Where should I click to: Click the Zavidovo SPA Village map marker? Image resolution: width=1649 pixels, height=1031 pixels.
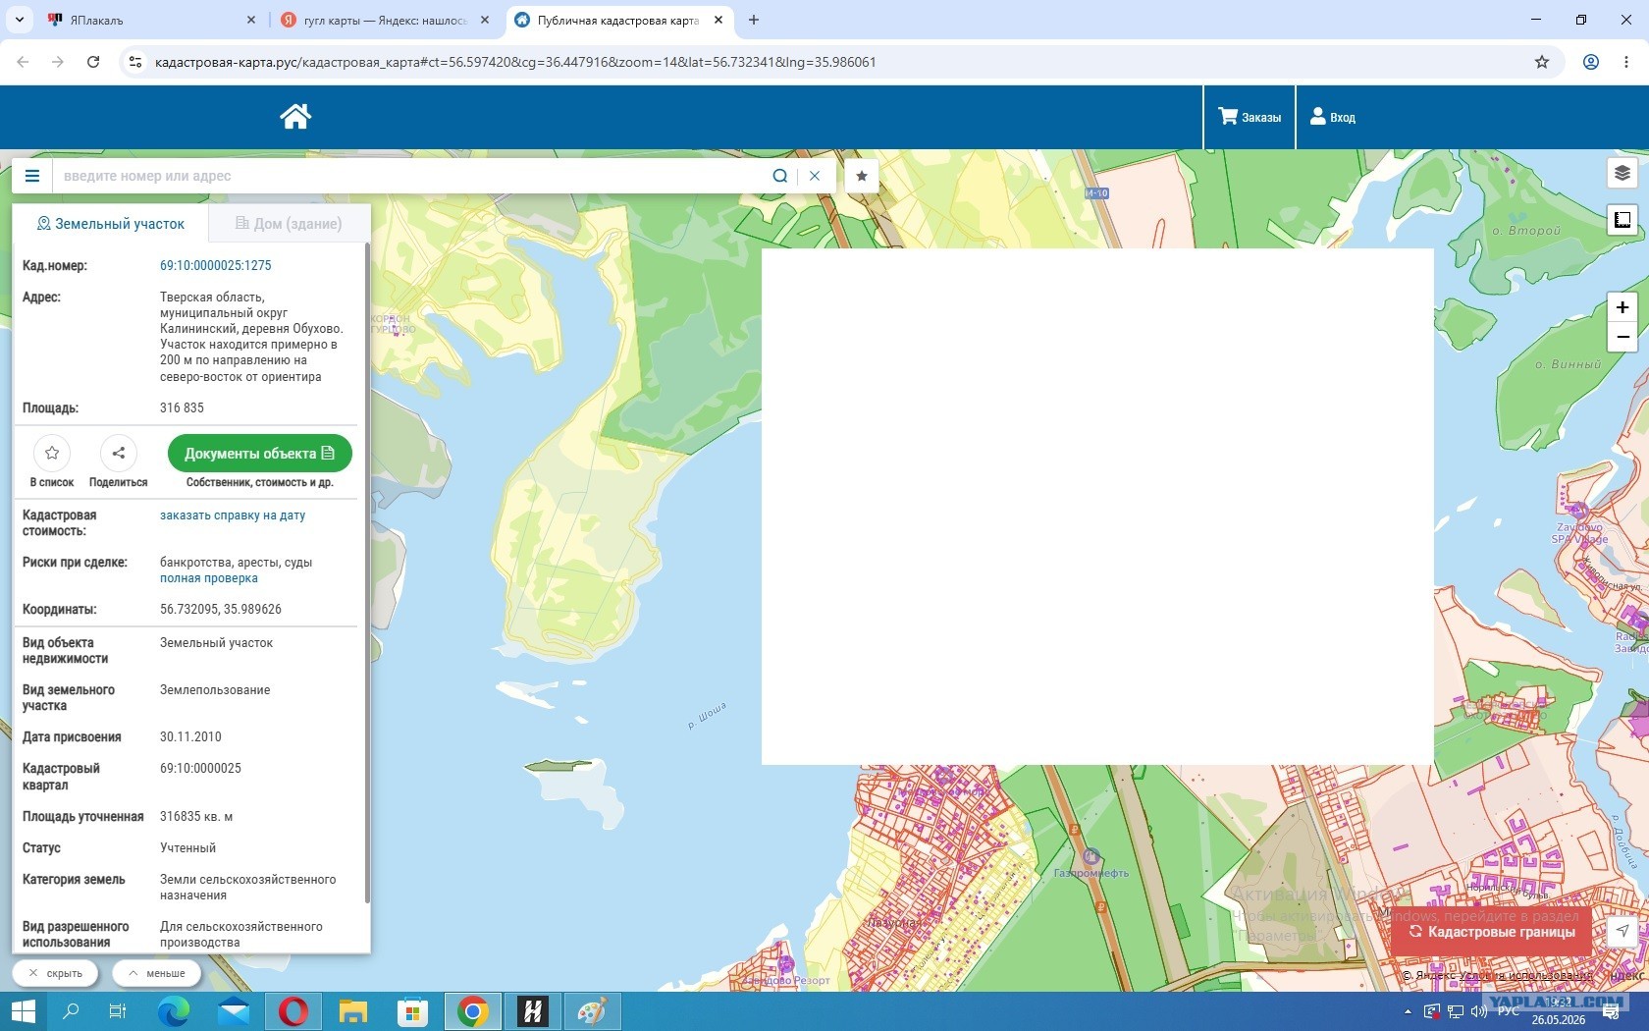[1578, 511]
